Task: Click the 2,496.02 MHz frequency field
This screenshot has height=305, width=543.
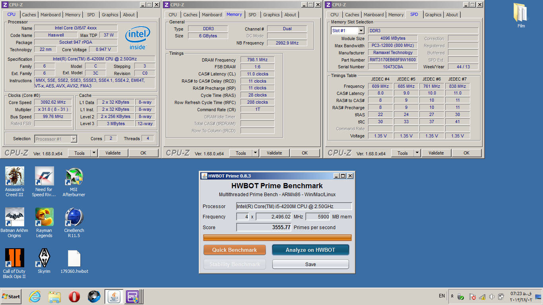Action: click(274, 216)
